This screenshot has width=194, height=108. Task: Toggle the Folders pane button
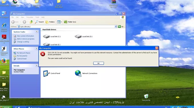coord(50,22)
